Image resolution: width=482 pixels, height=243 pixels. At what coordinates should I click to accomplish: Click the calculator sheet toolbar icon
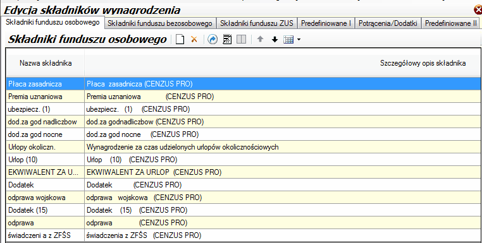227,40
